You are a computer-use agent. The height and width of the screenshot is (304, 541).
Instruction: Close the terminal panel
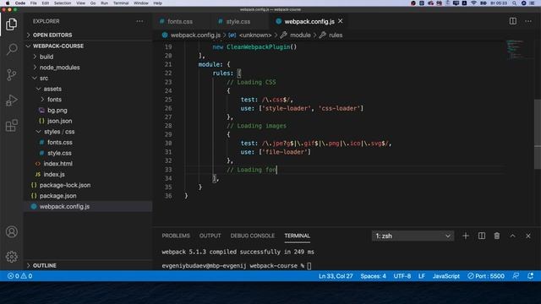(527, 236)
